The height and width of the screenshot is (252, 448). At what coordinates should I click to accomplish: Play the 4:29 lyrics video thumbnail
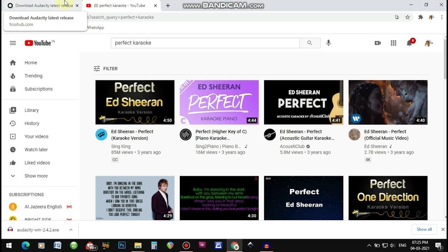tap(135, 198)
